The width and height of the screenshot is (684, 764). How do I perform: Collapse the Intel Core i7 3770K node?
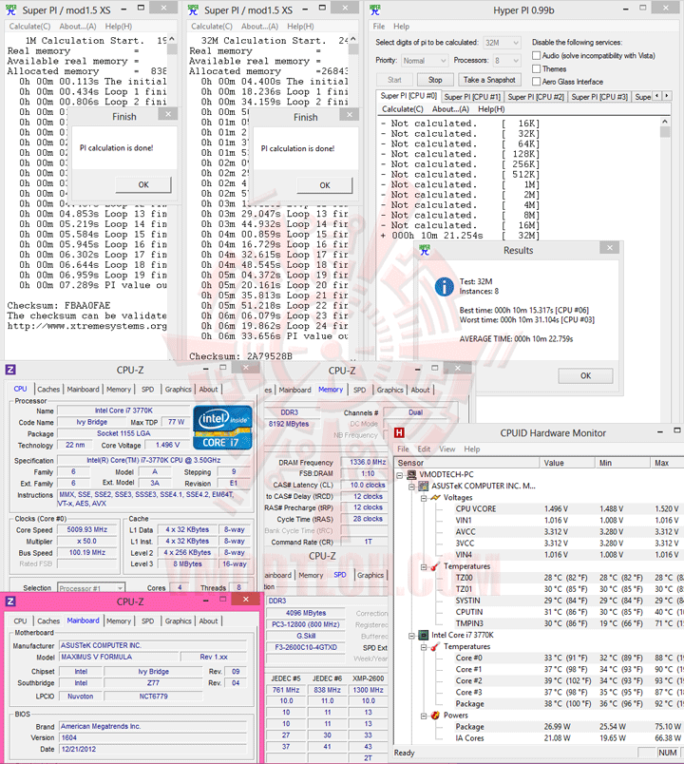pos(412,636)
